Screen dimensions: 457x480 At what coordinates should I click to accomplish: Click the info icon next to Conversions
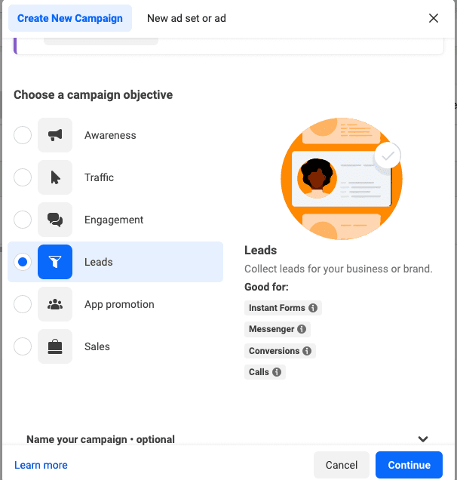pyautogui.click(x=307, y=351)
